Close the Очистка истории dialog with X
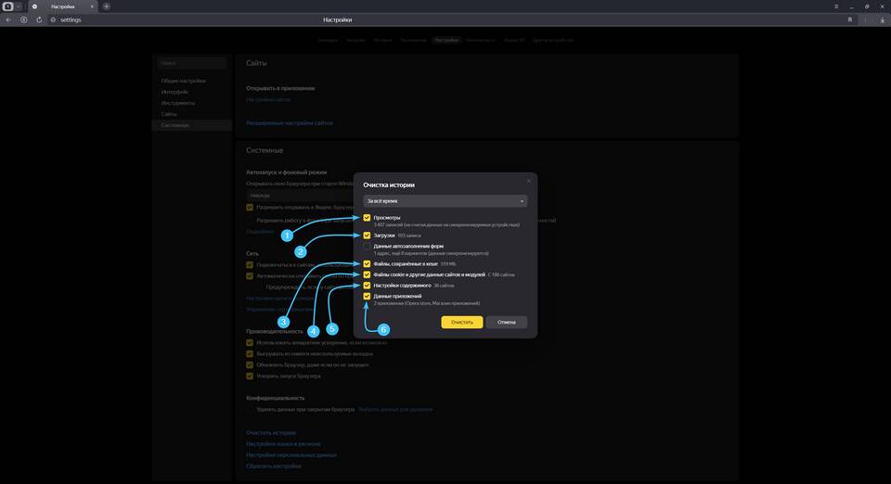 (x=528, y=181)
